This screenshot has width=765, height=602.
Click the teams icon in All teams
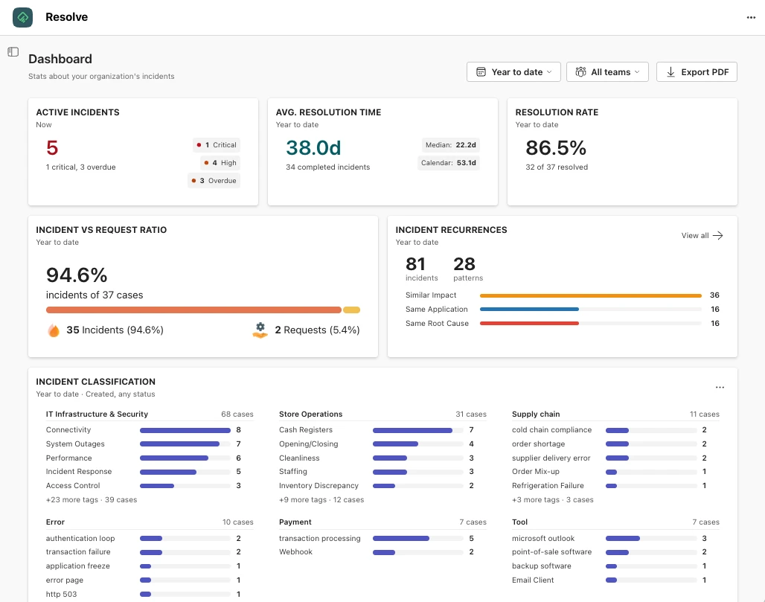tap(580, 72)
